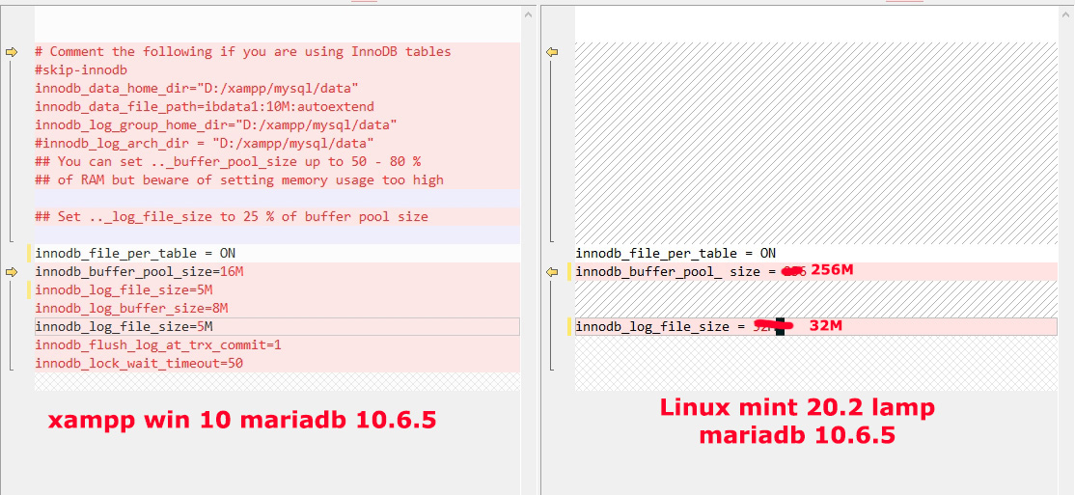
Task: Select the innodb_flush_log_at_trx_commit=1 line
Action: coord(277,344)
